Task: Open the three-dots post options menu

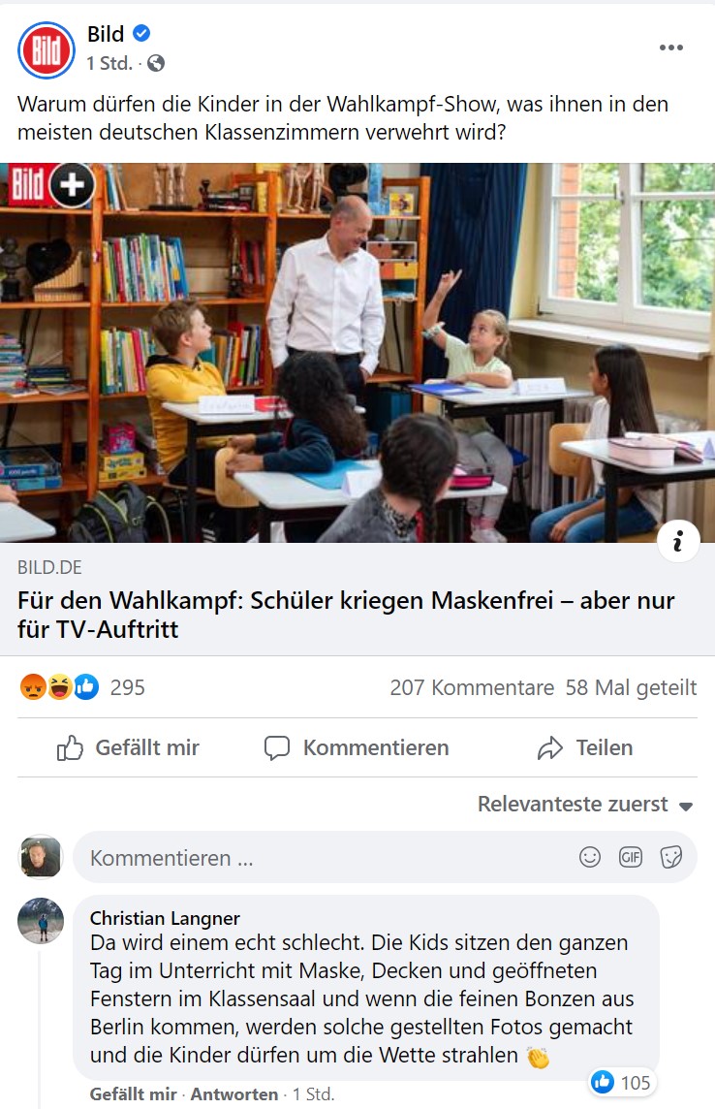Action: pos(670,48)
